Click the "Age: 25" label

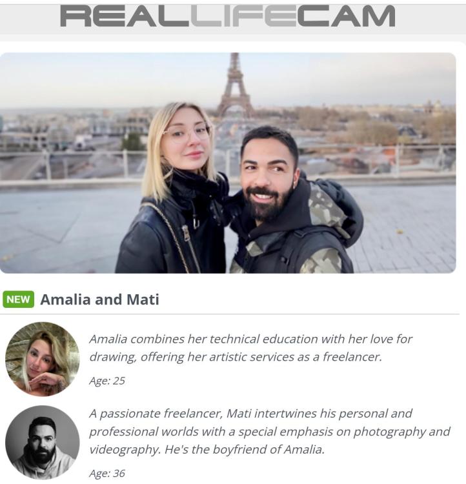coord(107,381)
